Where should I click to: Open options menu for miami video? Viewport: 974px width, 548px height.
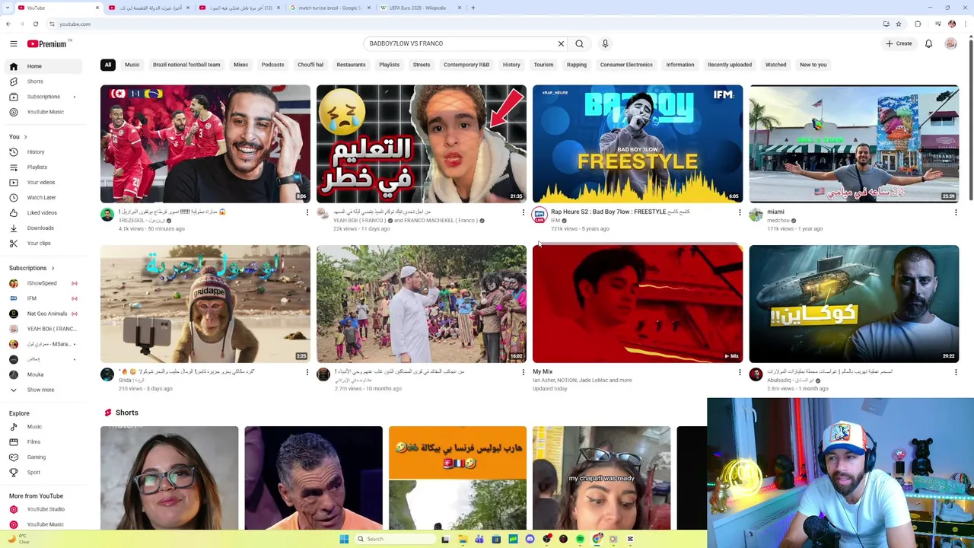tap(956, 212)
